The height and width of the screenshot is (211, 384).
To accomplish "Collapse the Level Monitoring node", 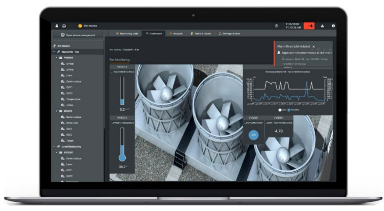I will point(54,147).
